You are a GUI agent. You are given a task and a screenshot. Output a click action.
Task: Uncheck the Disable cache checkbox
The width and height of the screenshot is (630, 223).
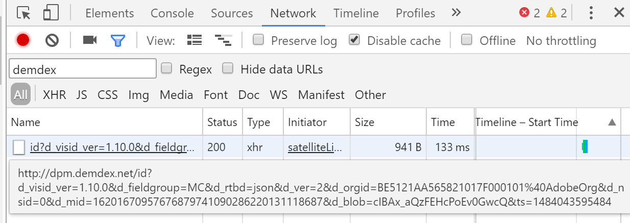click(355, 40)
